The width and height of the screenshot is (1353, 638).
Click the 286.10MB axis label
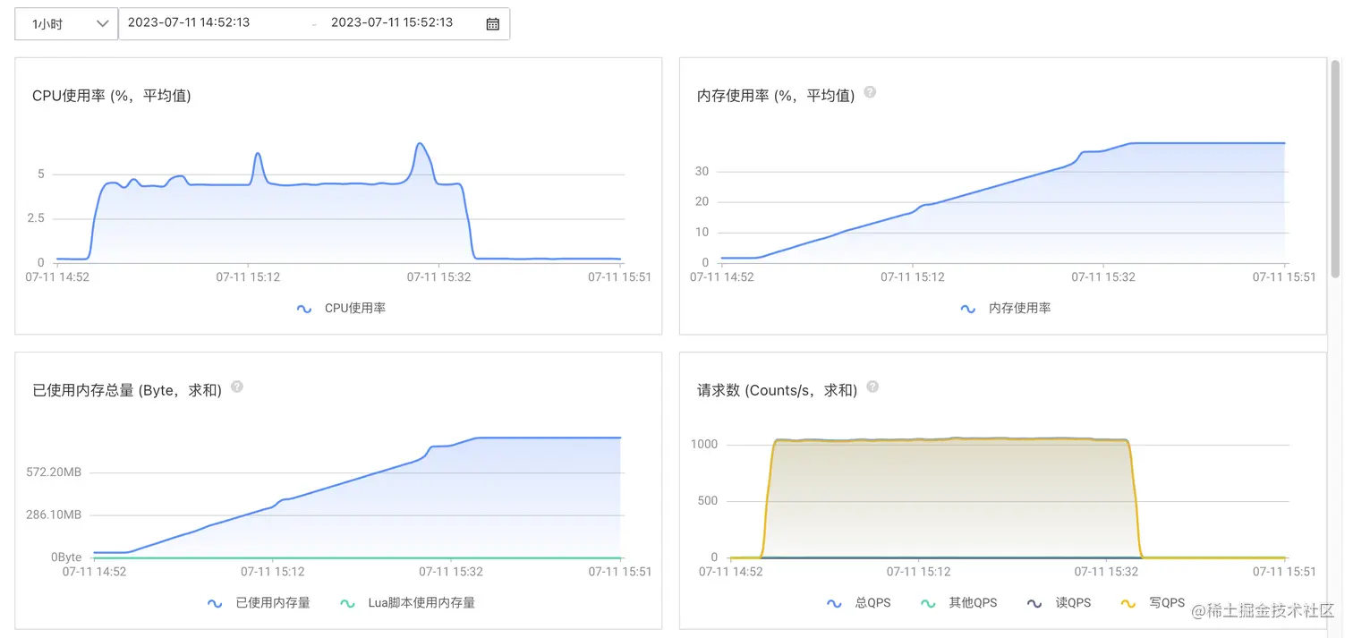tap(54, 515)
